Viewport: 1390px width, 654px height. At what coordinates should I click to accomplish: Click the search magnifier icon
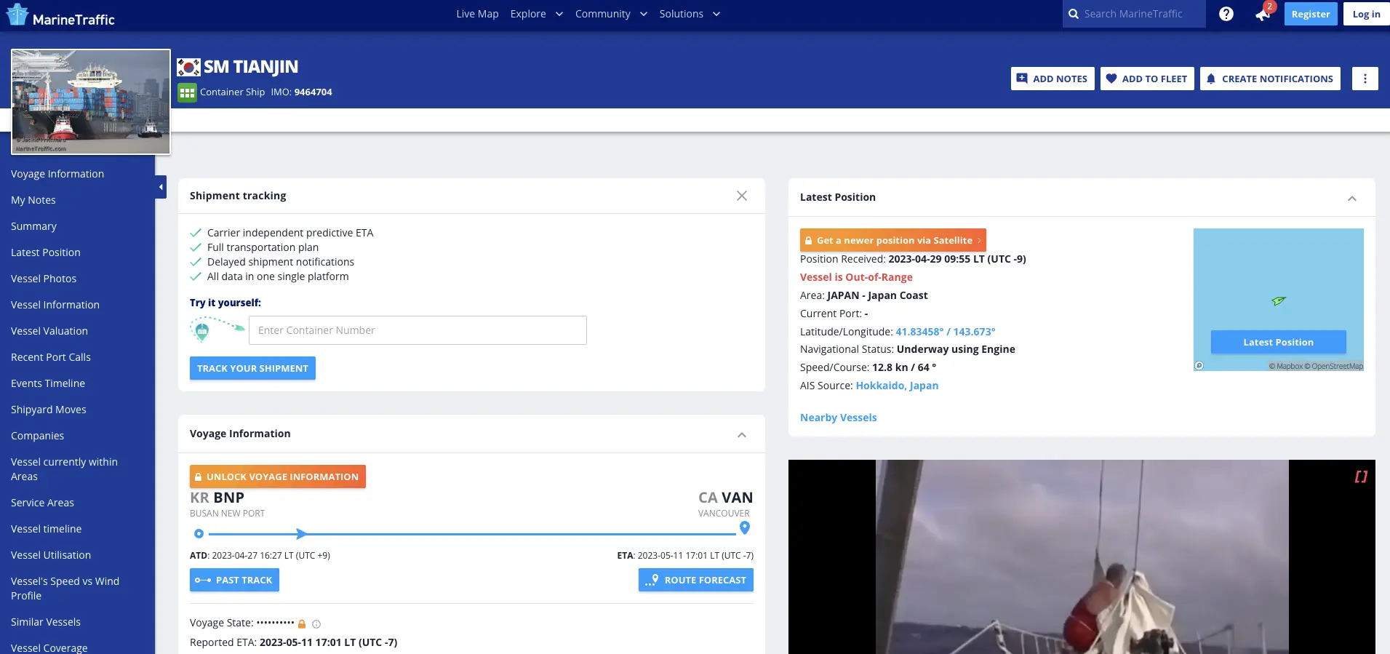[1073, 14]
